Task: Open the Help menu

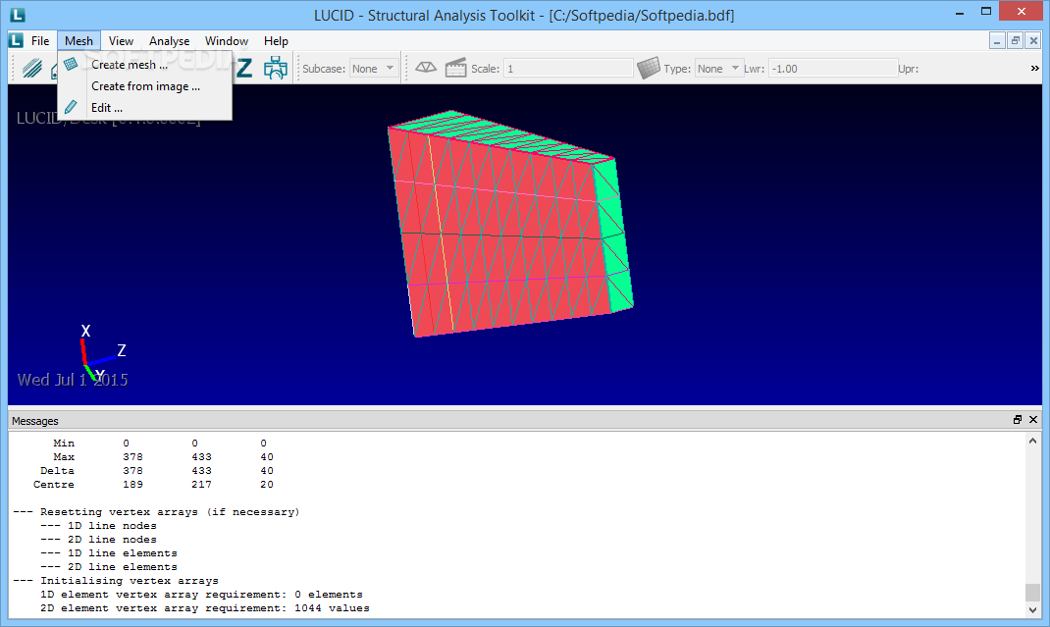Action: coord(276,41)
